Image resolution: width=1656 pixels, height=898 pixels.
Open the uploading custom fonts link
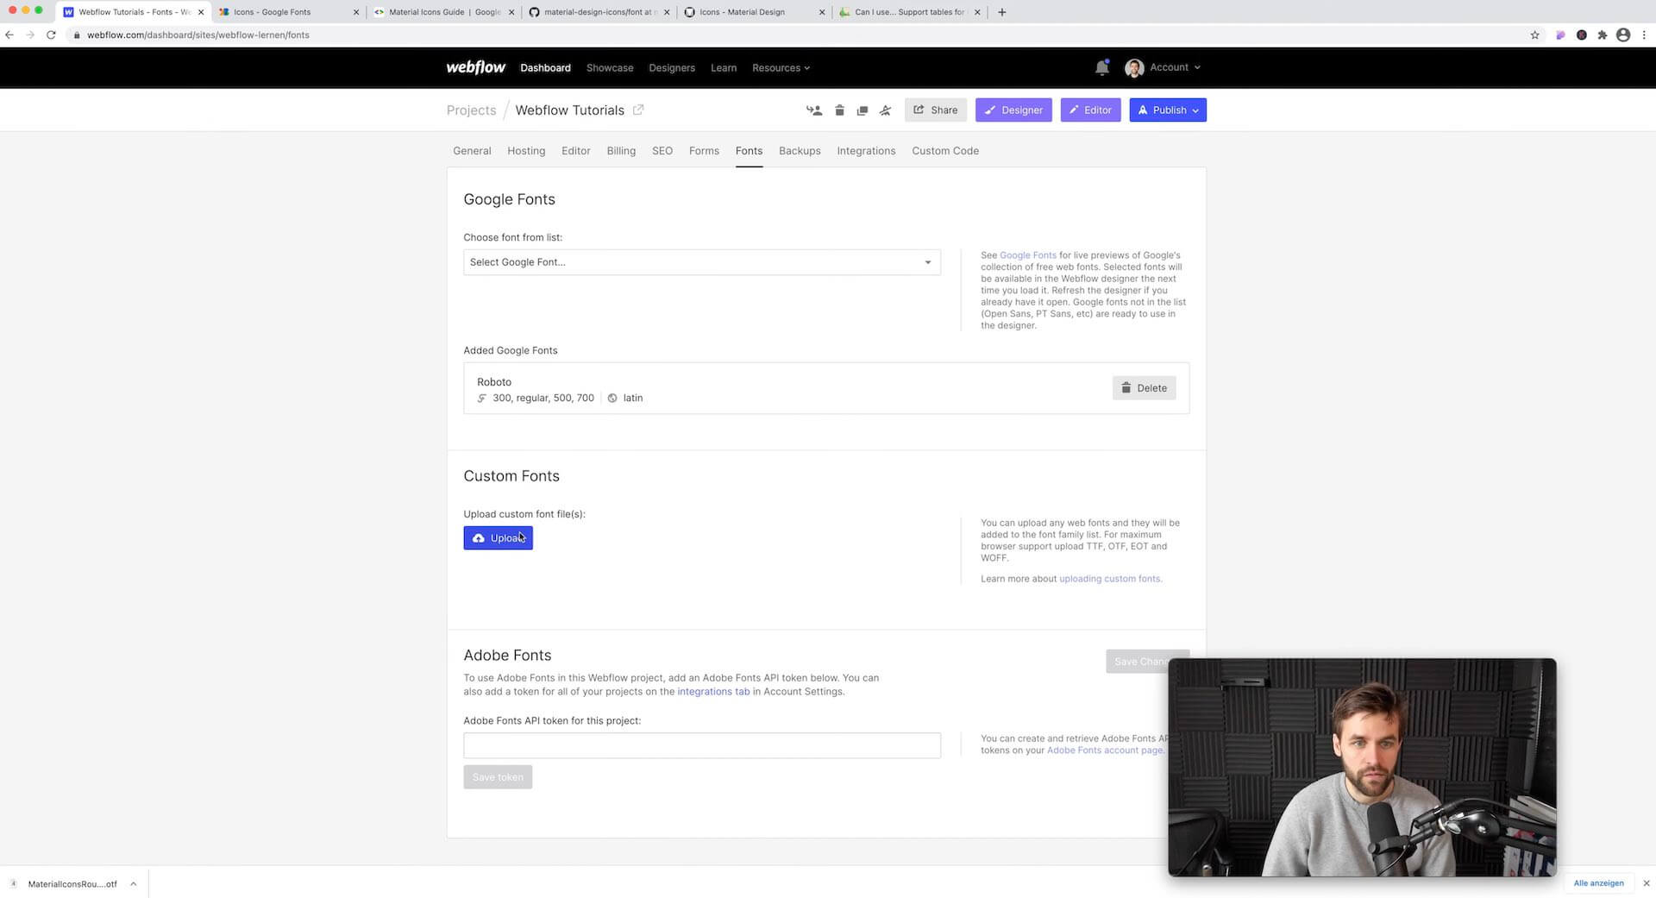click(x=1110, y=578)
